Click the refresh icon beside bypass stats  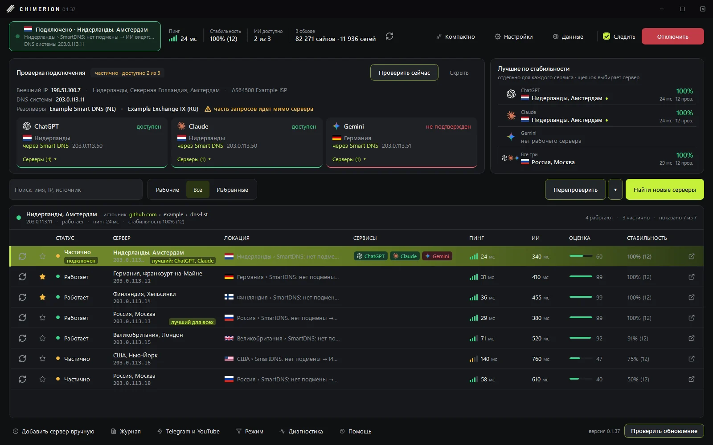click(389, 36)
